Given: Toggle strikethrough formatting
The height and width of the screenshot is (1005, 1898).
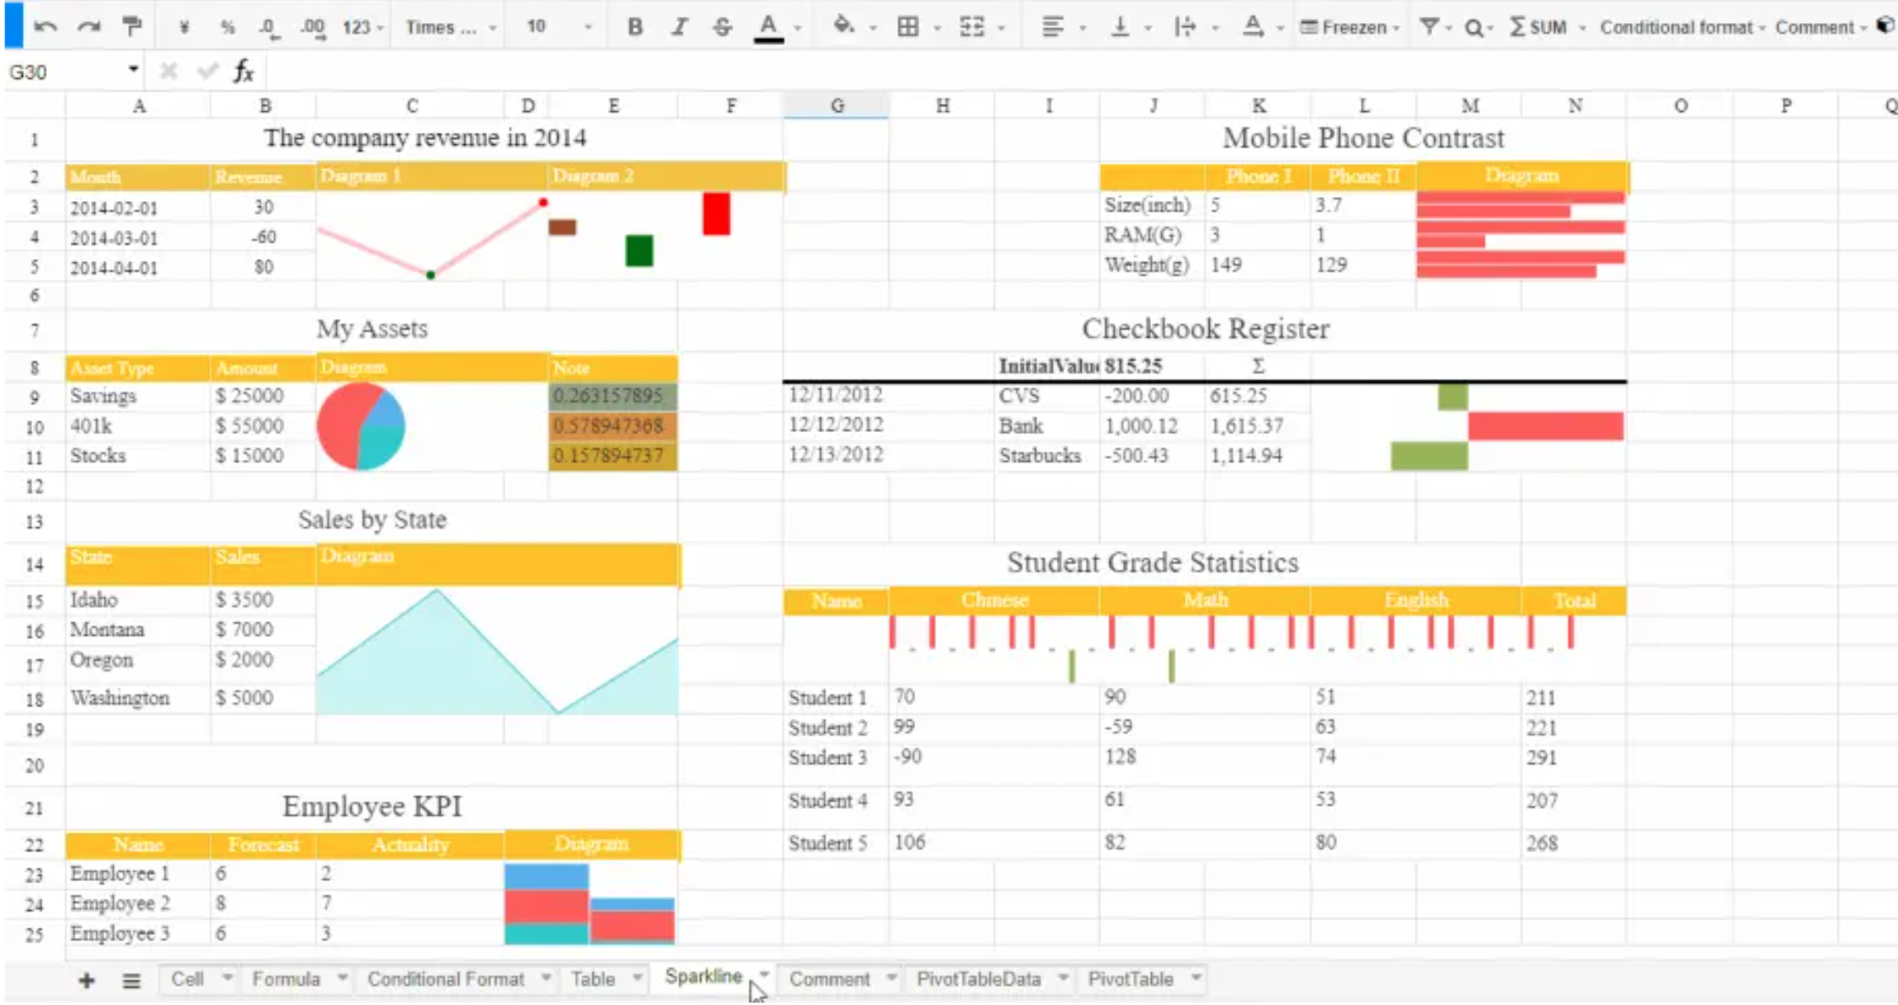Looking at the screenshot, I should pyautogui.click(x=722, y=27).
